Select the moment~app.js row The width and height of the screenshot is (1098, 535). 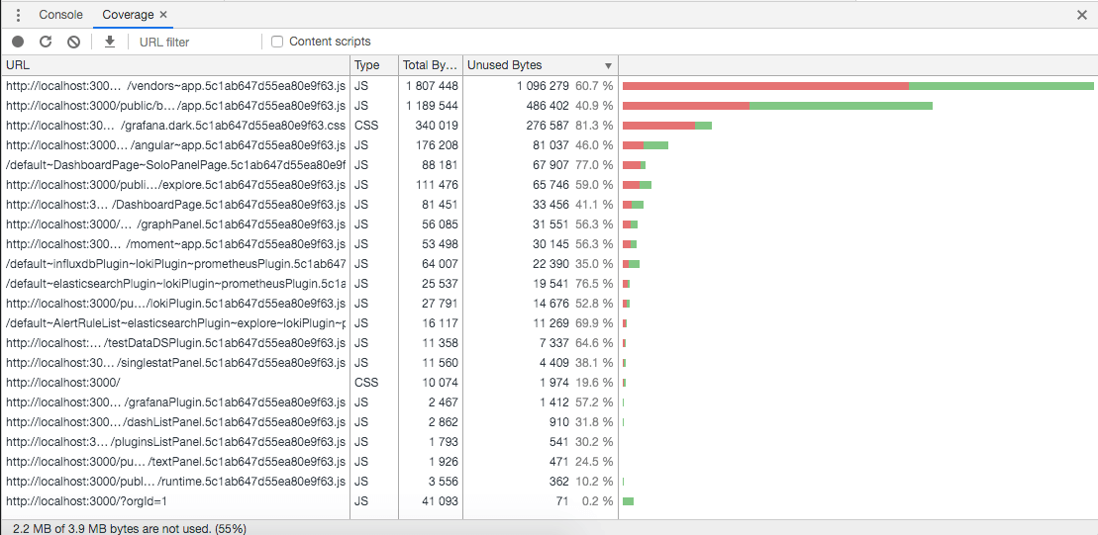coord(549,244)
